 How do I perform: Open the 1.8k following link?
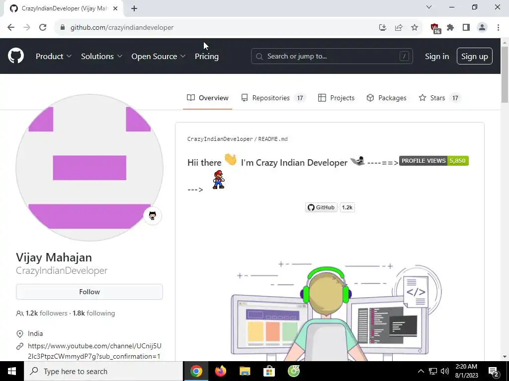tap(94, 314)
